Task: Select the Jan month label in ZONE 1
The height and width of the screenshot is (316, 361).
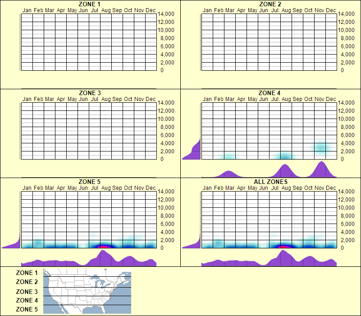Action: pos(27,9)
